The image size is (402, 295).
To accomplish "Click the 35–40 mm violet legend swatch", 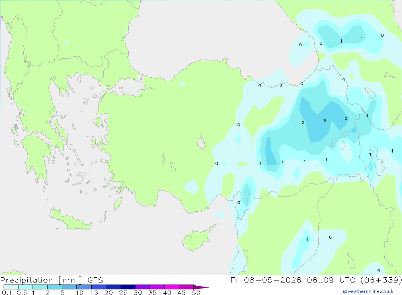I will coord(157,287).
